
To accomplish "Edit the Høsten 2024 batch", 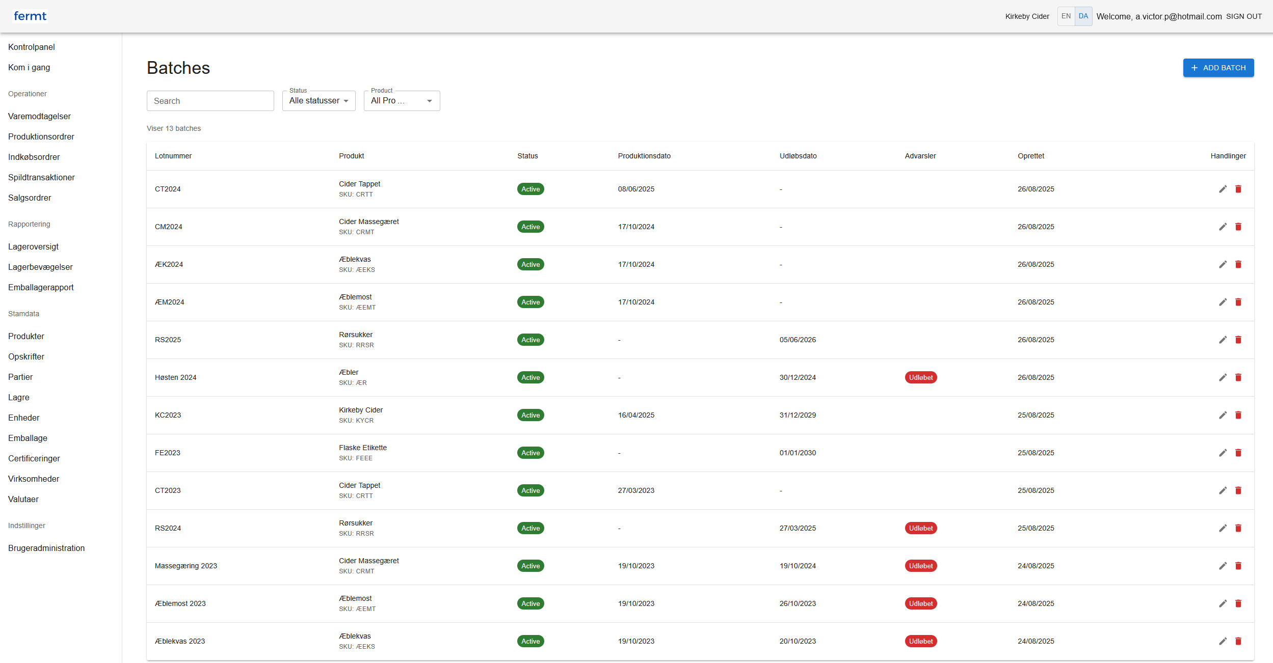I will (x=1223, y=377).
